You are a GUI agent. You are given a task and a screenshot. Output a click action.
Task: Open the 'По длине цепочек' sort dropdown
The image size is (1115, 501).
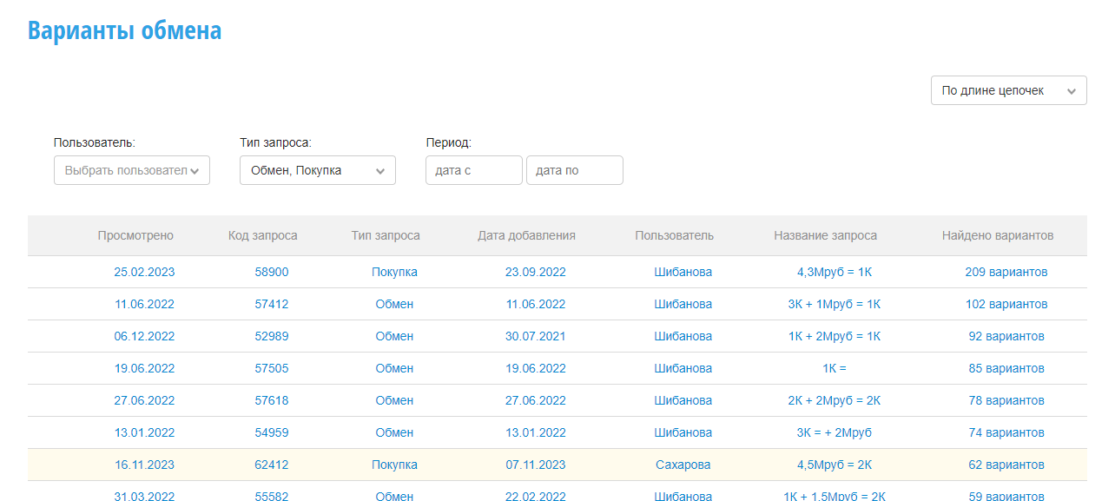(x=1008, y=90)
